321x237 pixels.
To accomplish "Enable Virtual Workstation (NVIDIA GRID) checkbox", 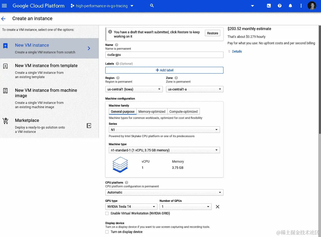I will (x=107, y=213).
